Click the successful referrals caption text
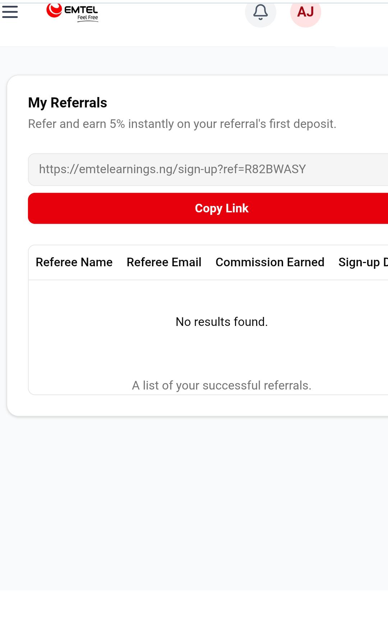Image resolution: width=388 pixels, height=617 pixels. click(222, 385)
